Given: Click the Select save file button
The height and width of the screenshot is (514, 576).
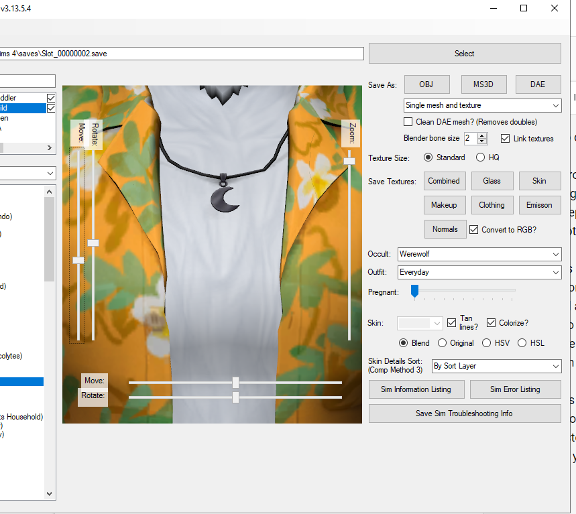Looking at the screenshot, I should point(464,54).
